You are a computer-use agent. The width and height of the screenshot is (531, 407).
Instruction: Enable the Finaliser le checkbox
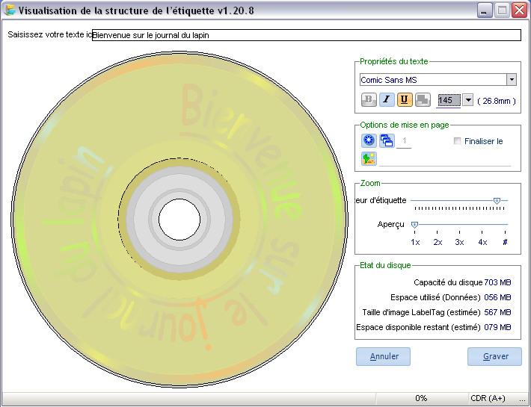(457, 141)
